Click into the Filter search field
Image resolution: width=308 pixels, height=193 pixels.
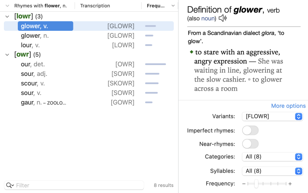[78, 185]
